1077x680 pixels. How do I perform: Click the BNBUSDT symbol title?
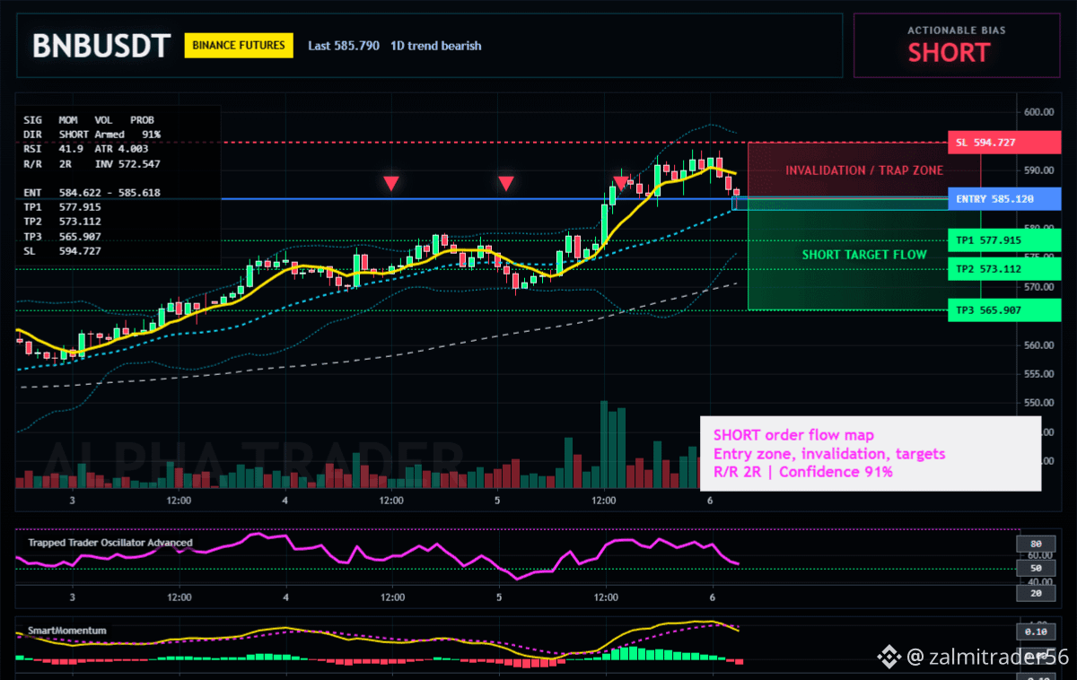coord(101,46)
